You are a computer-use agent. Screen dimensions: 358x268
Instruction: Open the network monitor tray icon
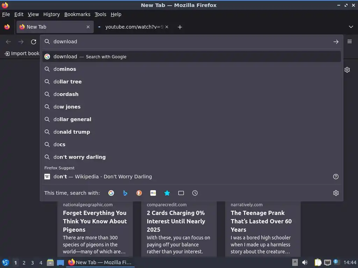coord(328,262)
